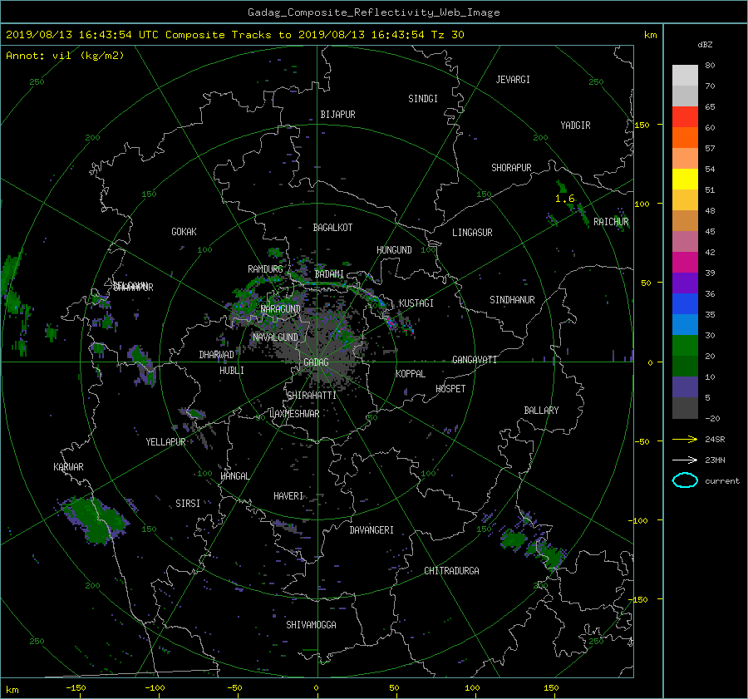Viewport: 748px width, 699px height.
Task: Select the magenta 39 dBZ color swatch
Action: click(685, 263)
